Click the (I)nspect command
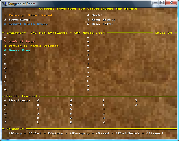This screenshot has height=141, width=179. (x=155, y=133)
